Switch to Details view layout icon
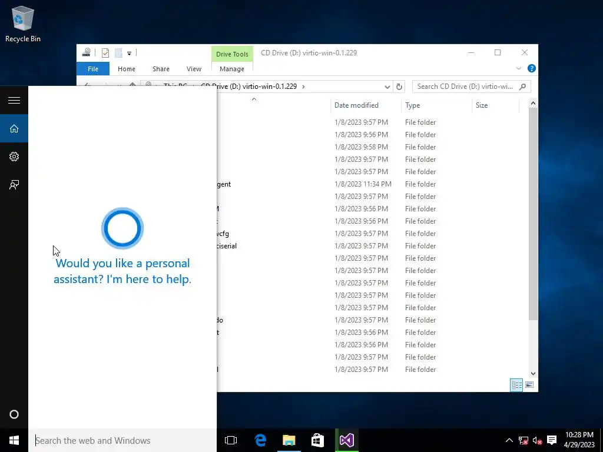Screen dimensions: 603x452 [516, 385]
